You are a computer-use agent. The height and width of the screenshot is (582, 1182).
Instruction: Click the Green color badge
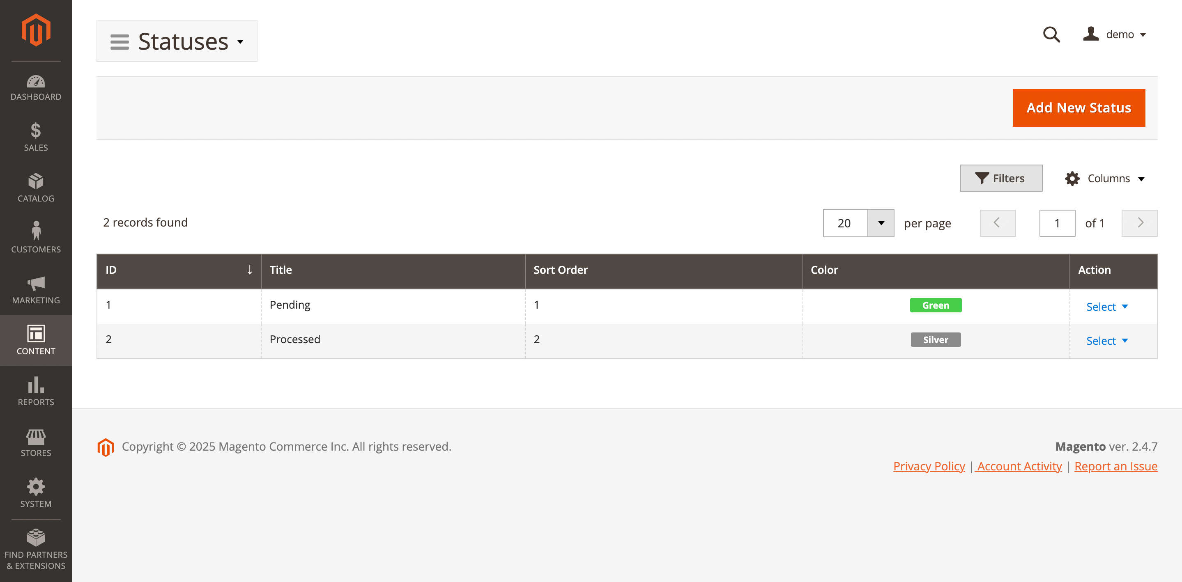[935, 305]
